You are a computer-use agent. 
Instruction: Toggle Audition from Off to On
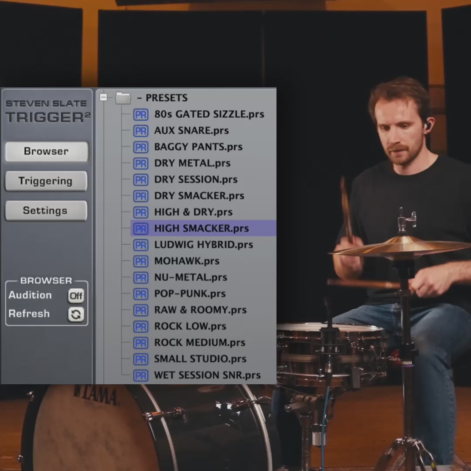(76, 296)
